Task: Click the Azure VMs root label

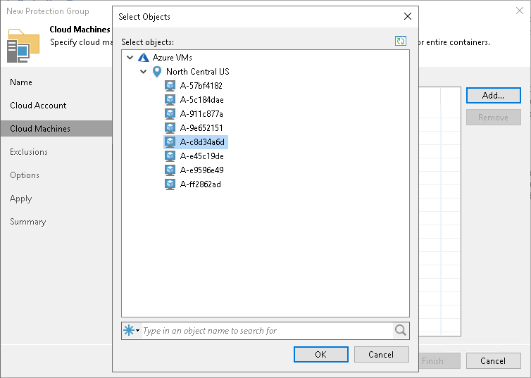Action: (173, 58)
